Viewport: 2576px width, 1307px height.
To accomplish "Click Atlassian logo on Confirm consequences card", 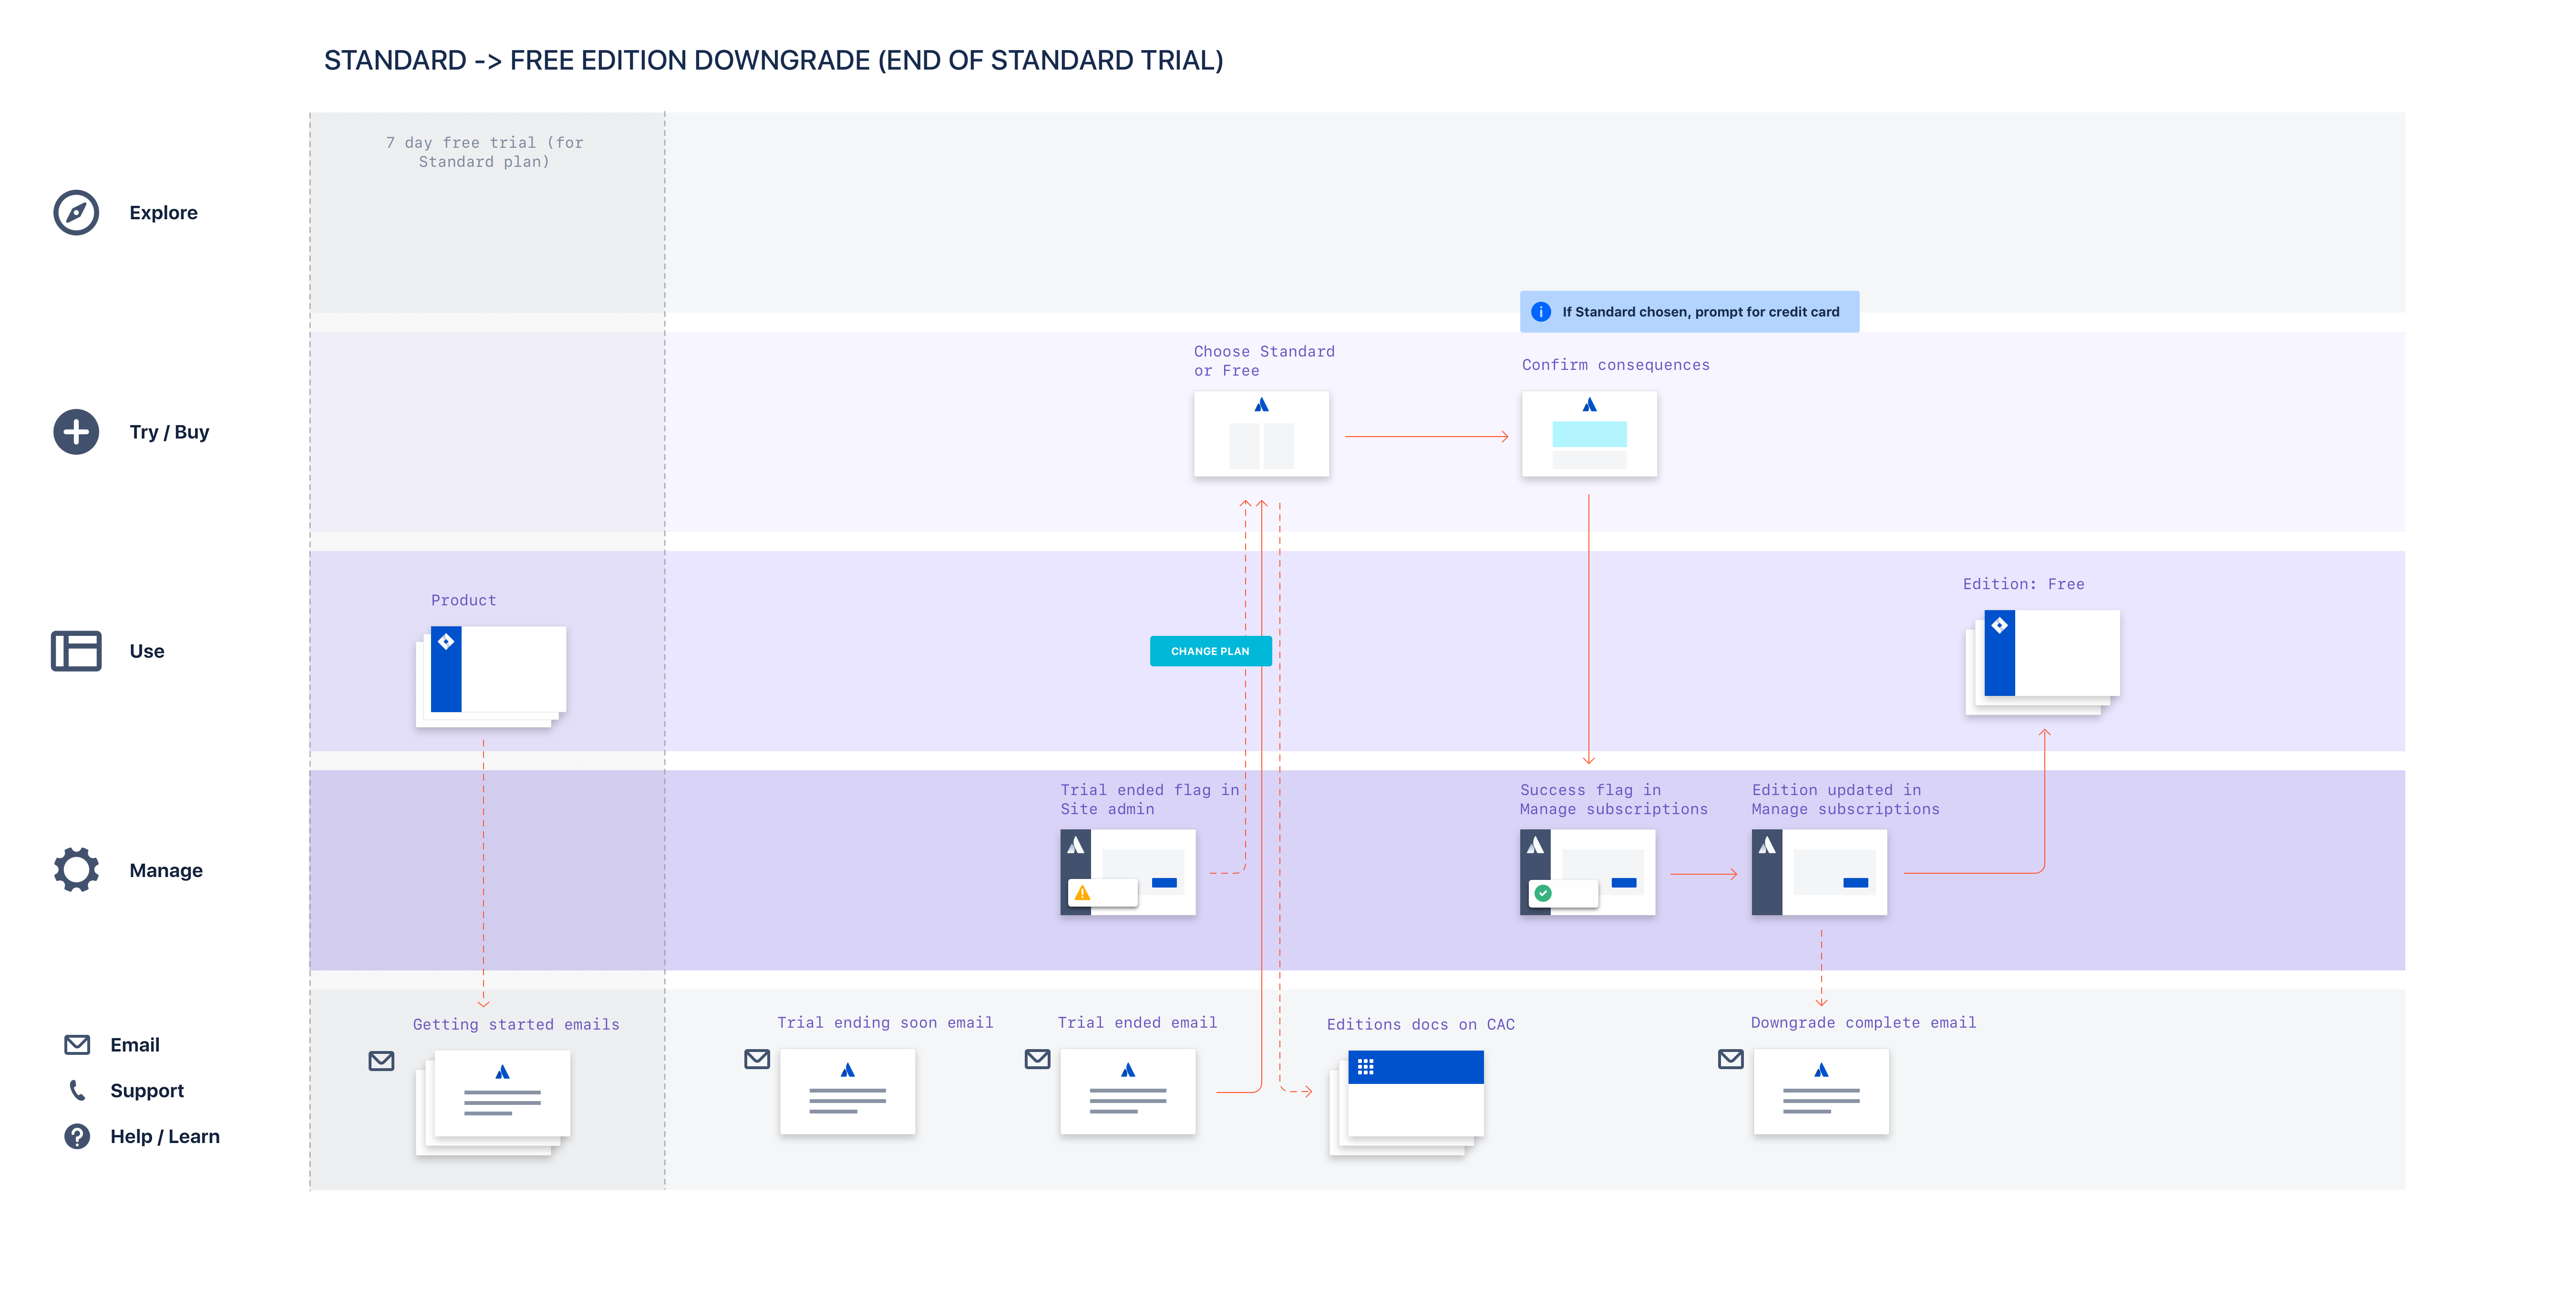I will 1589,405.
